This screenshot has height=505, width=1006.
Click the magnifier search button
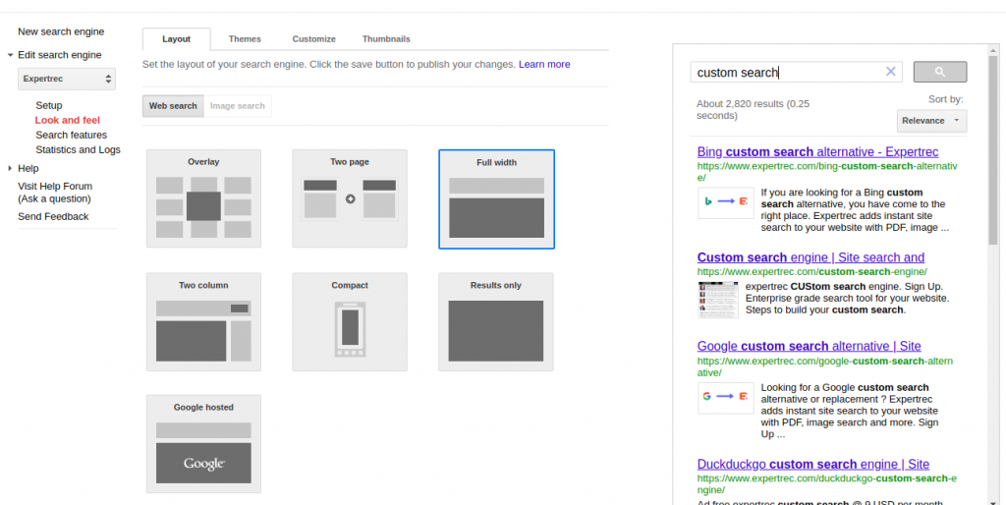pyautogui.click(x=940, y=72)
